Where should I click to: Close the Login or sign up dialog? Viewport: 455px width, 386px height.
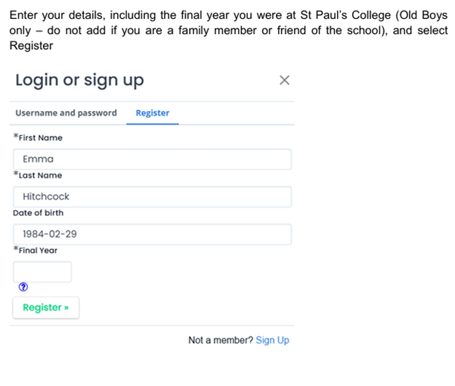click(x=284, y=80)
